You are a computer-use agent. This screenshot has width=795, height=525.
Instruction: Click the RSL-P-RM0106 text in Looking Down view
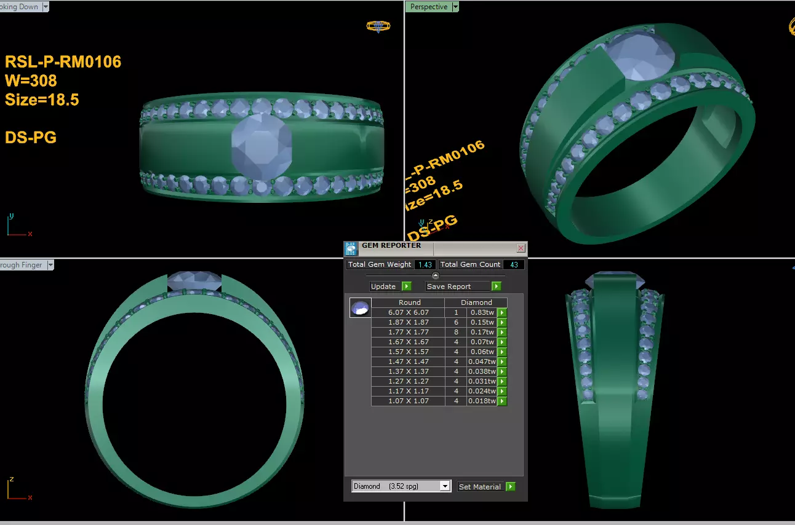(x=63, y=61)
